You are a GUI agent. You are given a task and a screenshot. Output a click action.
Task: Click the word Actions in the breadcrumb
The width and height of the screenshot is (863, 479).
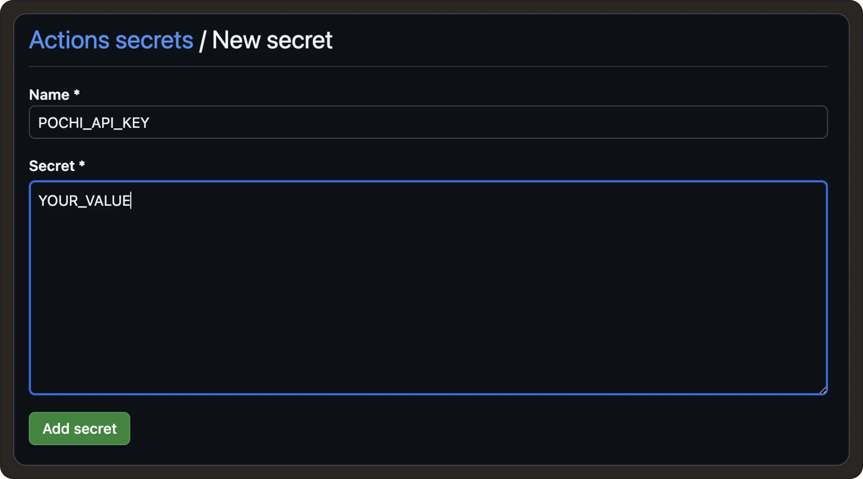[69, 40]
